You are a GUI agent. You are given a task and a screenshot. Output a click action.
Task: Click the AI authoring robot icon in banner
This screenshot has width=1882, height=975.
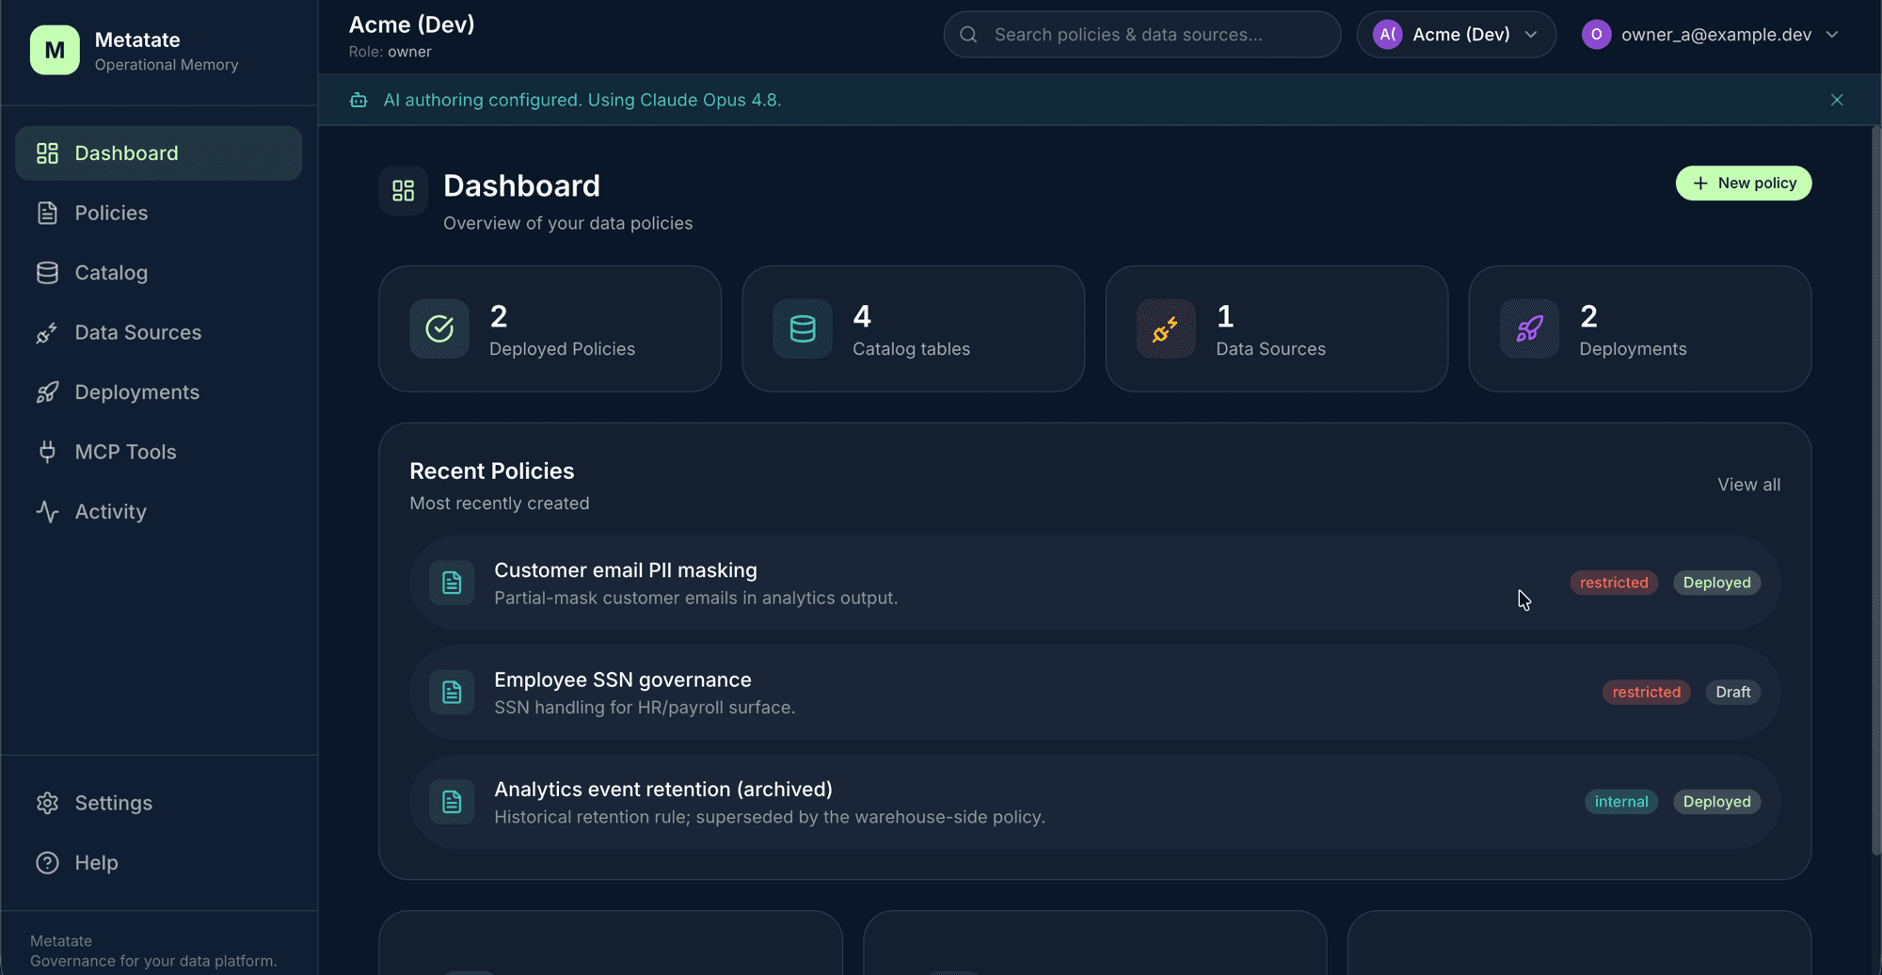[x=359, y=100]
